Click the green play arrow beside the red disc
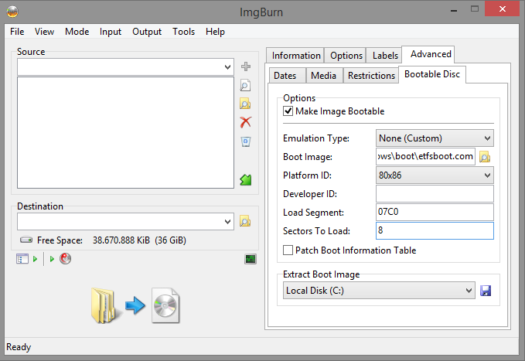Image resolution: width=525 pixels, height=361 pixels. click(52, 259)
